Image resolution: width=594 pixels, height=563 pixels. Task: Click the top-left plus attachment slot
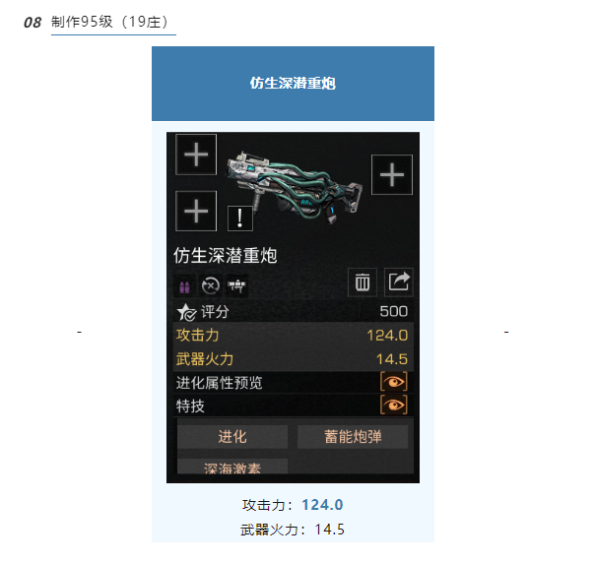point(196,155)
